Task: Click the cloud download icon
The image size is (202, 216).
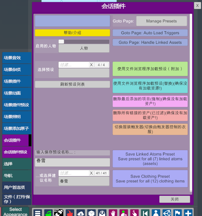Action: pos(81,213)
